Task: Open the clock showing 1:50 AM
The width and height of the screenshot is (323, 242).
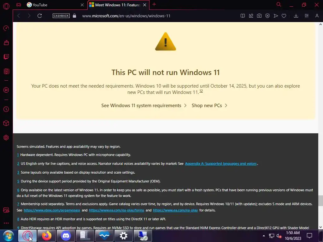Action: [293, 236]
